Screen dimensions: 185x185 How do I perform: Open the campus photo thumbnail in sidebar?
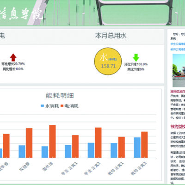coord(179,70)
